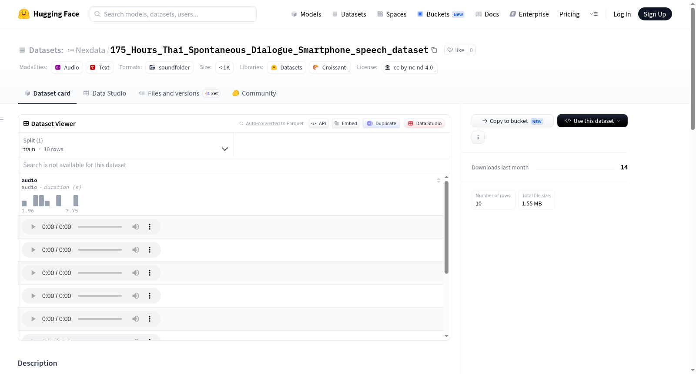Play the third audio row
This screenshot has height=374, width=696.
[33, 273]
